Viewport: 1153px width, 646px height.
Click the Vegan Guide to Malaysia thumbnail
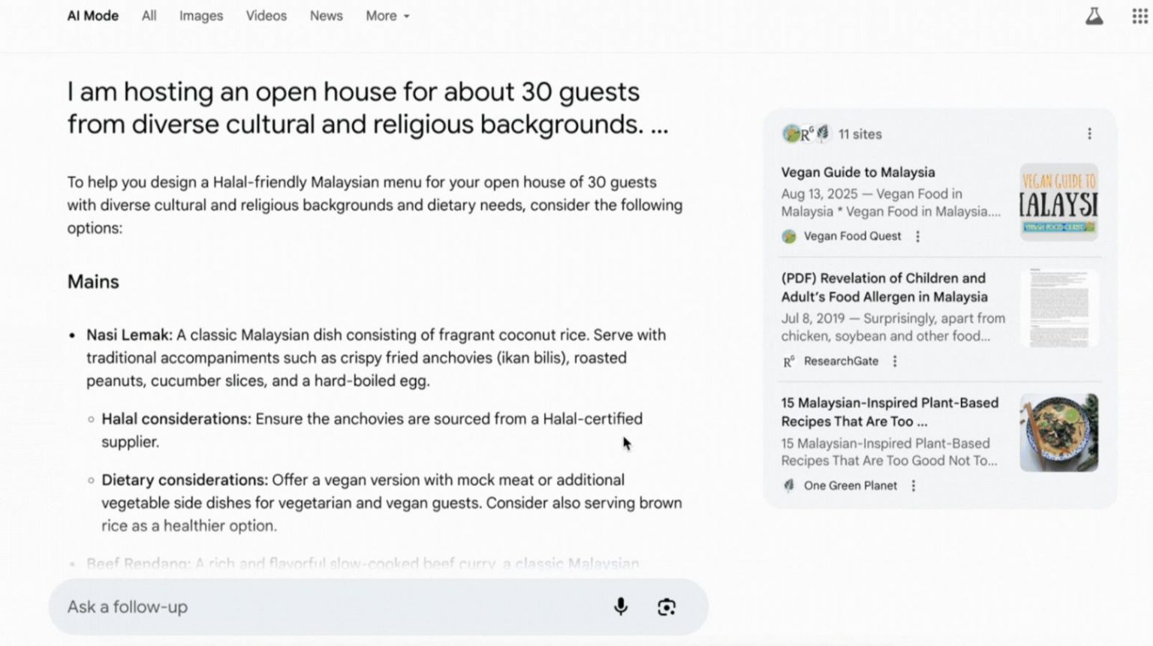[1058, 203]
